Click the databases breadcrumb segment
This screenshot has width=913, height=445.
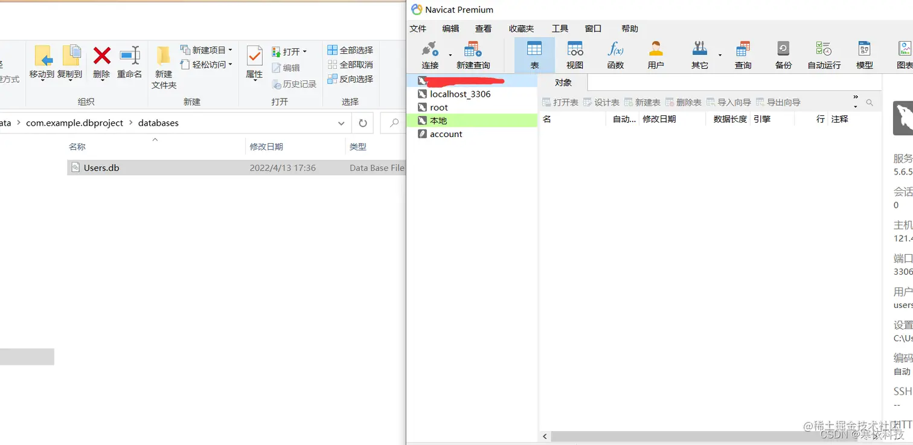click(158, 123)
